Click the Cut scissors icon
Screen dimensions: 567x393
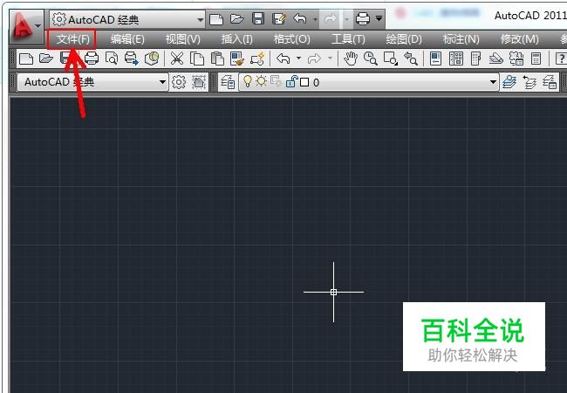coord(177,59)
